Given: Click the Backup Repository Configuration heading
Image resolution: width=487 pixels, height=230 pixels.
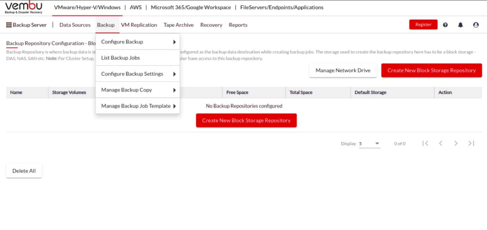Looking at the screenshot, I should point(51,43).
